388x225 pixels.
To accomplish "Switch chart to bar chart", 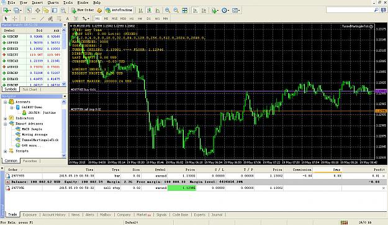I will [x=140, y=10].
